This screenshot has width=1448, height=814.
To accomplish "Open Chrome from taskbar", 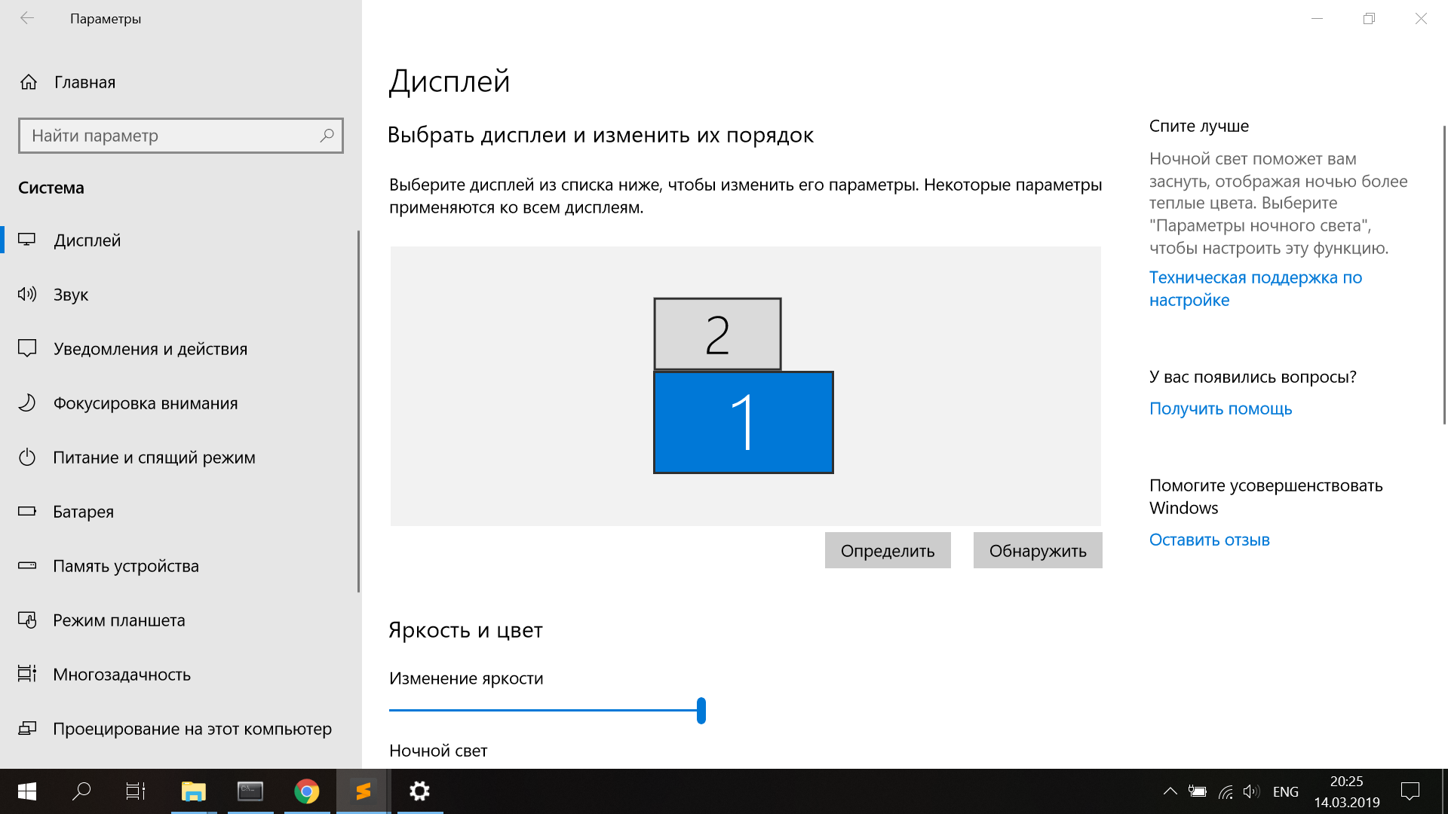I will pos(306,791).
